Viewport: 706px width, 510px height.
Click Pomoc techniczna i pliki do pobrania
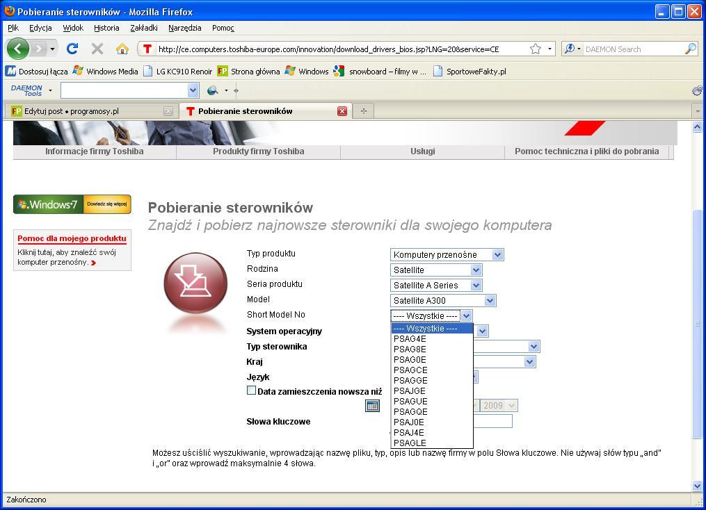(x=586, y=151)
